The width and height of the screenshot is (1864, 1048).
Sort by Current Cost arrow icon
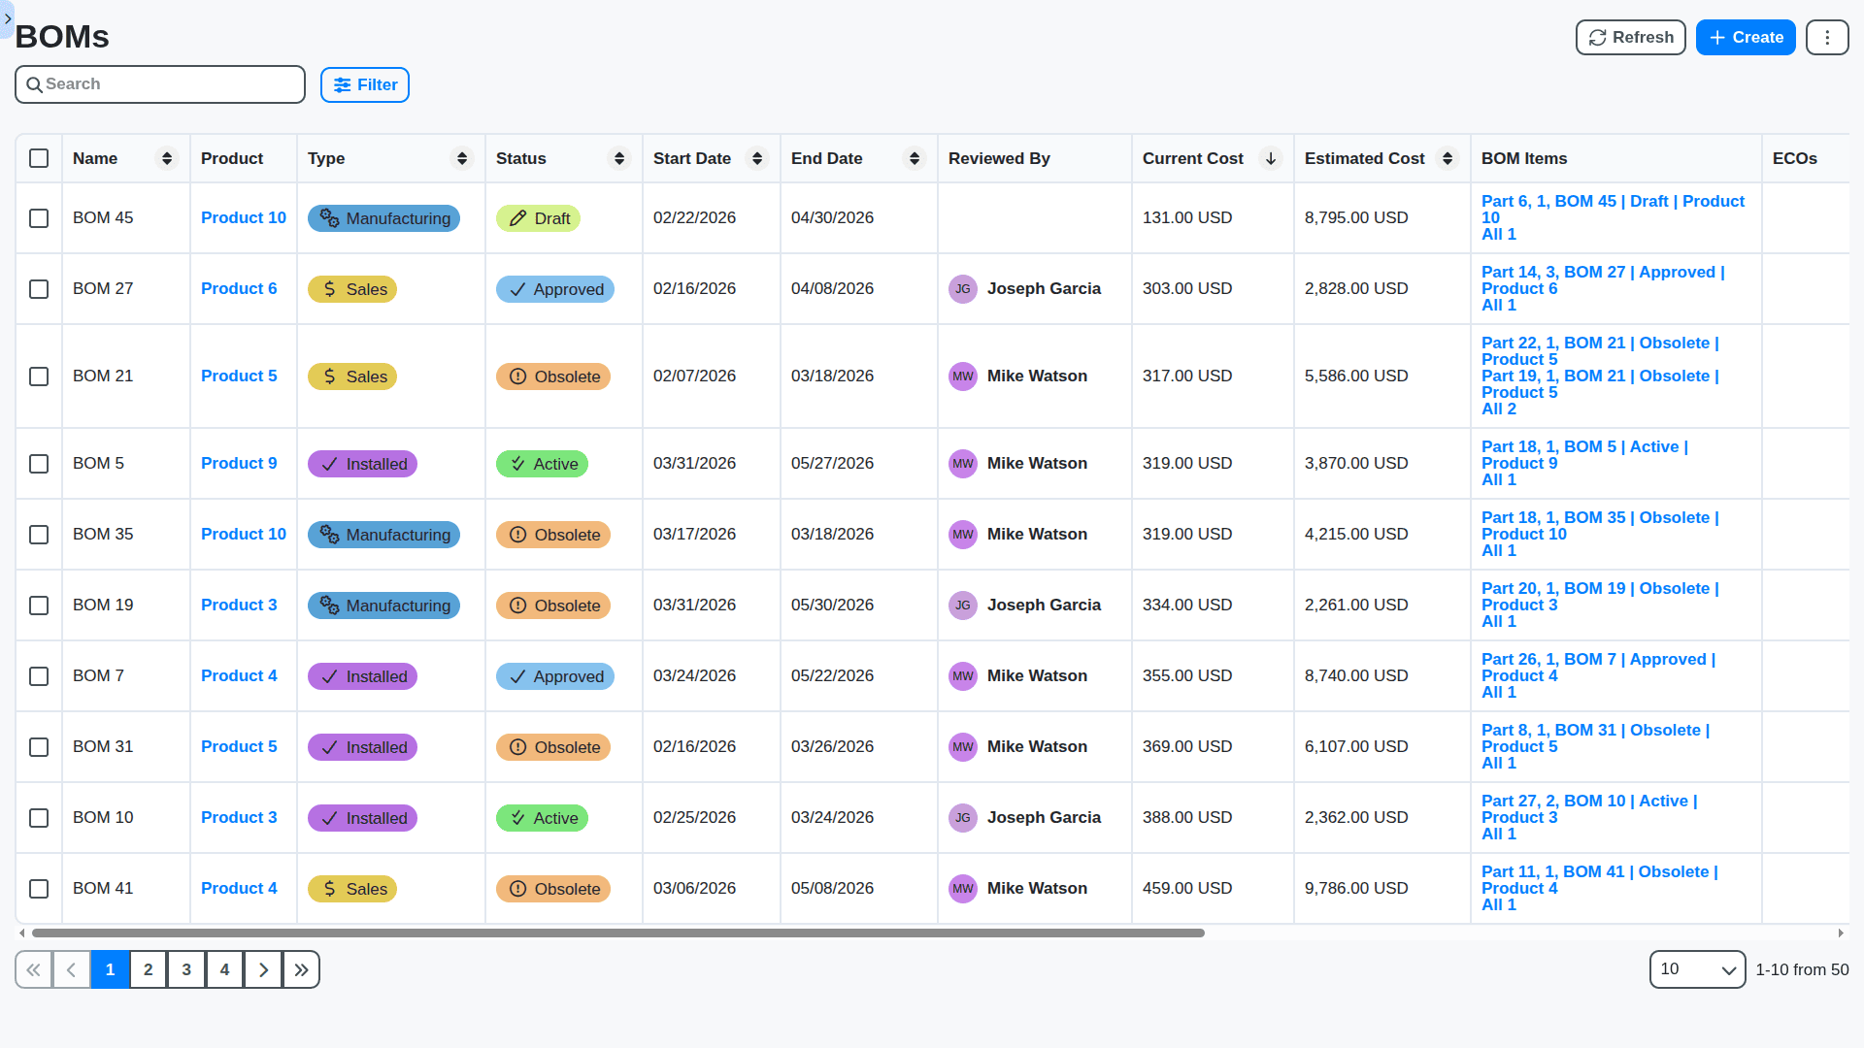coord(1270,158)
